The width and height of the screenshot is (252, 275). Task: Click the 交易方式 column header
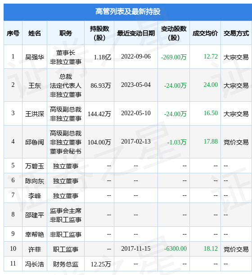coord(236,33)
